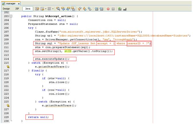Collapse the btAccept_action method fold
The image size is (193, 124).
click(x=11, y=16)
